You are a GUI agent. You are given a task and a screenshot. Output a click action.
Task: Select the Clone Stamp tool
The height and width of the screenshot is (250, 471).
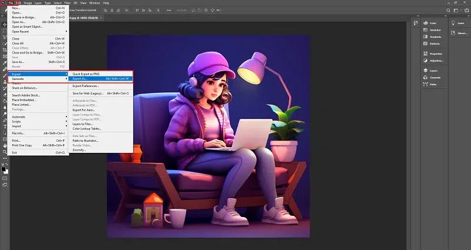click(x=5, y=82)
